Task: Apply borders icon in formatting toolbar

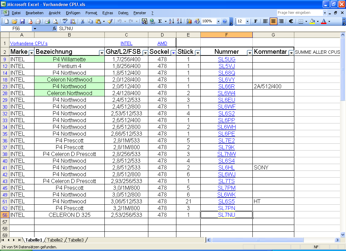Action: (300, 21)
